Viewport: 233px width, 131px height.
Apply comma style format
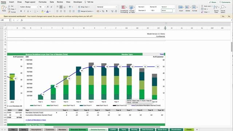point(107,11)
